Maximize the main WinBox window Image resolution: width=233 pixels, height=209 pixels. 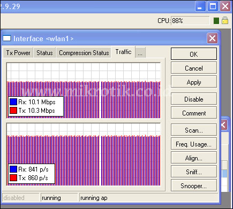pos(213,6)
